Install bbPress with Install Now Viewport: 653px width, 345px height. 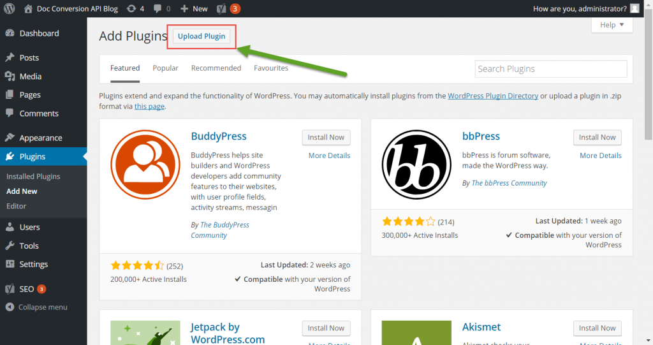(597, 138)
